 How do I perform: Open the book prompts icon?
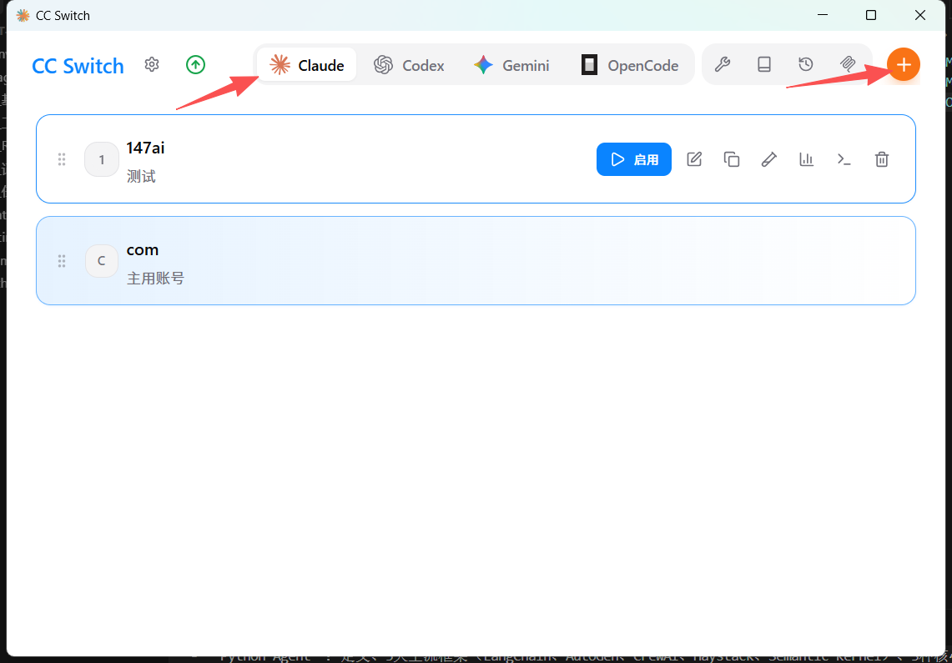coord(764,64)
